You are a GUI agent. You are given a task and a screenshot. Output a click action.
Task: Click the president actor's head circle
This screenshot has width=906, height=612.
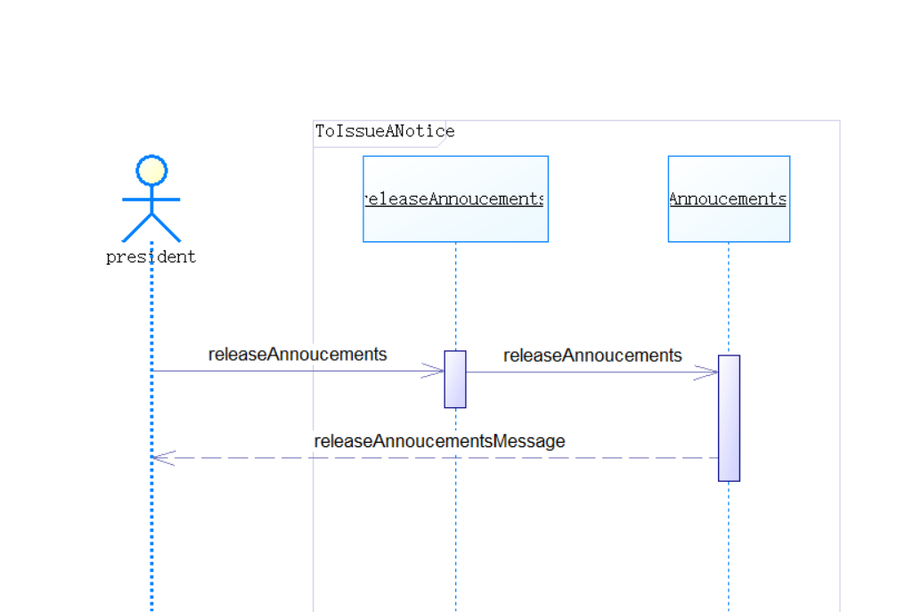[x=151, y=169]
